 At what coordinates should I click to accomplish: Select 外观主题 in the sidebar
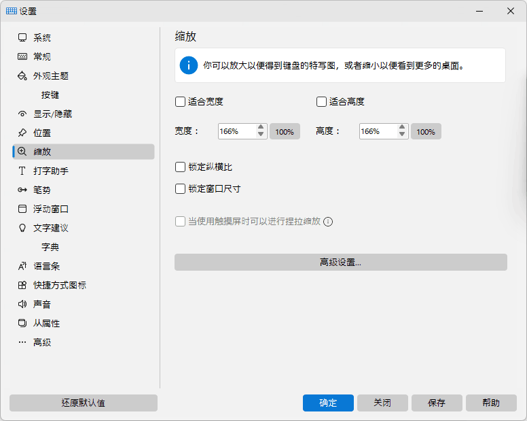[x=84, y=75]
